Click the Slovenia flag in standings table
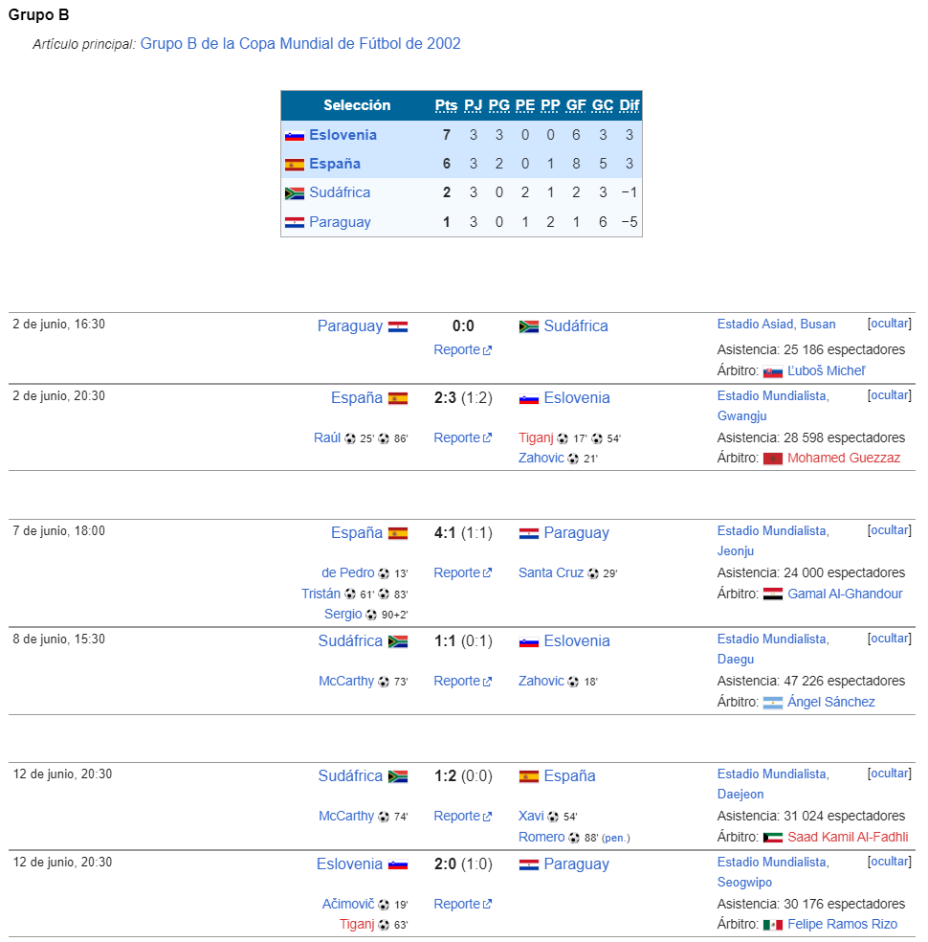 click(294, 136)
